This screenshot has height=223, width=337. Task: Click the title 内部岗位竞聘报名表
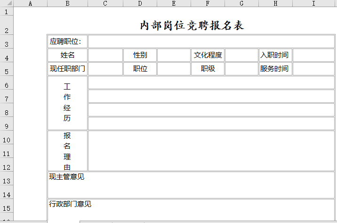click(x=192, y=25)
